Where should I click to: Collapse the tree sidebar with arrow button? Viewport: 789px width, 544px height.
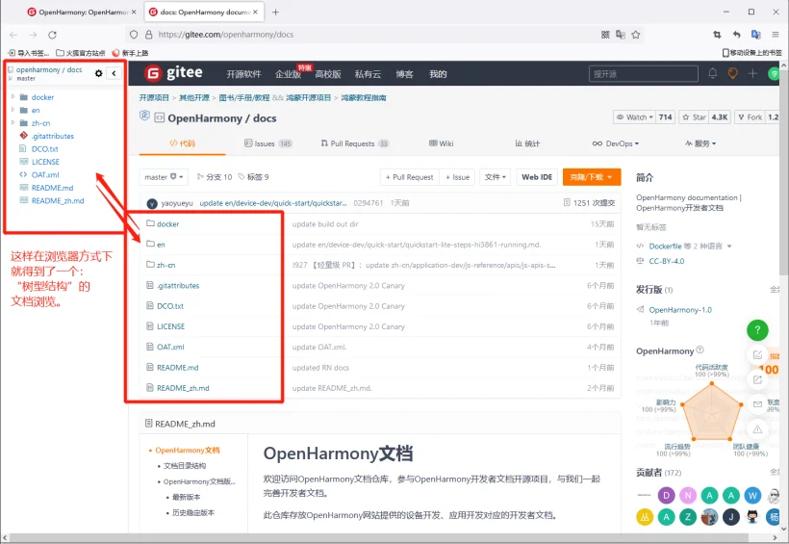(x=115, y=73)
